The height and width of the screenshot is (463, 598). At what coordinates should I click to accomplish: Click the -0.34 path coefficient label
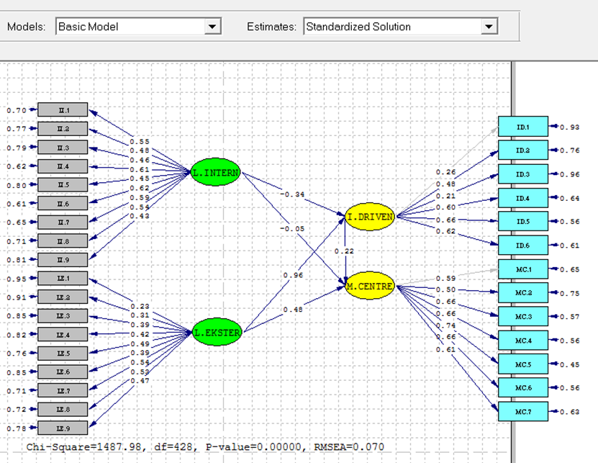pyautogui.click(x=292, y=194)
